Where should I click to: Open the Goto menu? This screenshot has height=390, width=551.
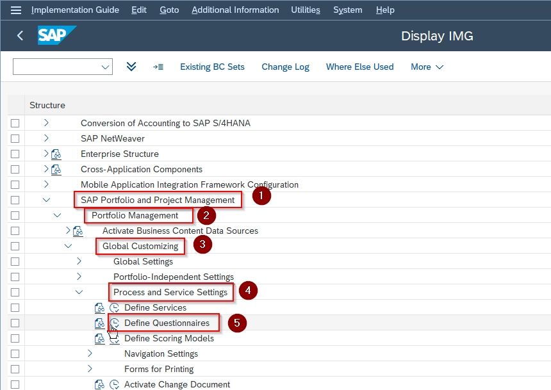click(x=169, y=10)
